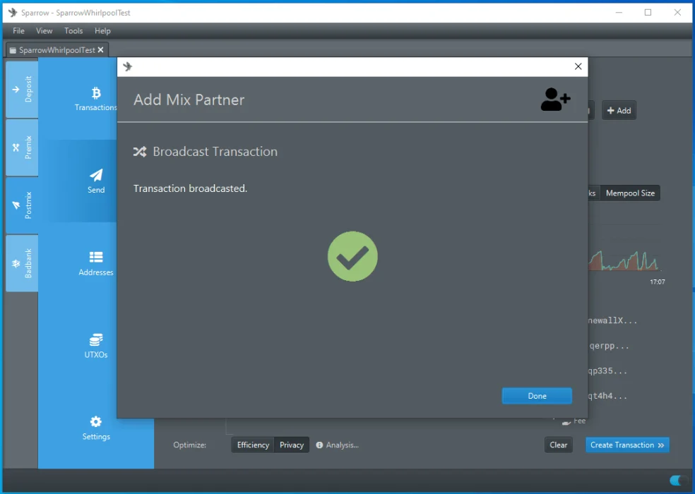This screenshot has height=494, width=695.
Task: Switch to the Postmix account tab
Action: coord(22,205)
